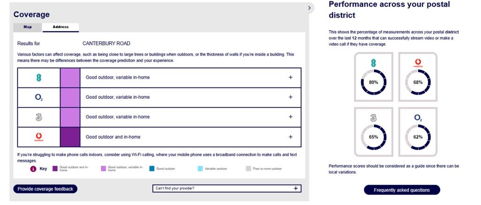Expand the O2 coverage row details
The image size is (481, 205).
click(290, 97)
